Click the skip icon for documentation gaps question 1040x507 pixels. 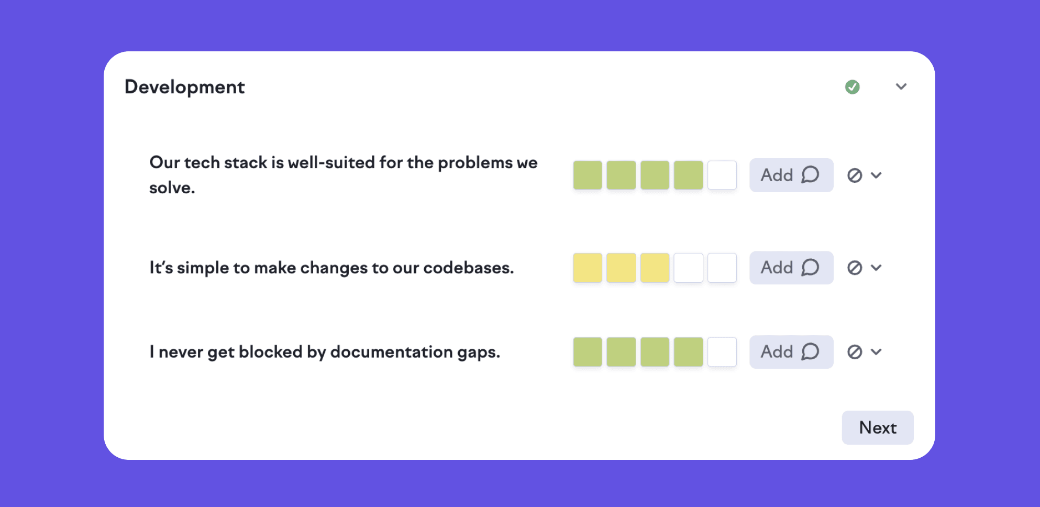pyautogui.click(x=855, y=352)
